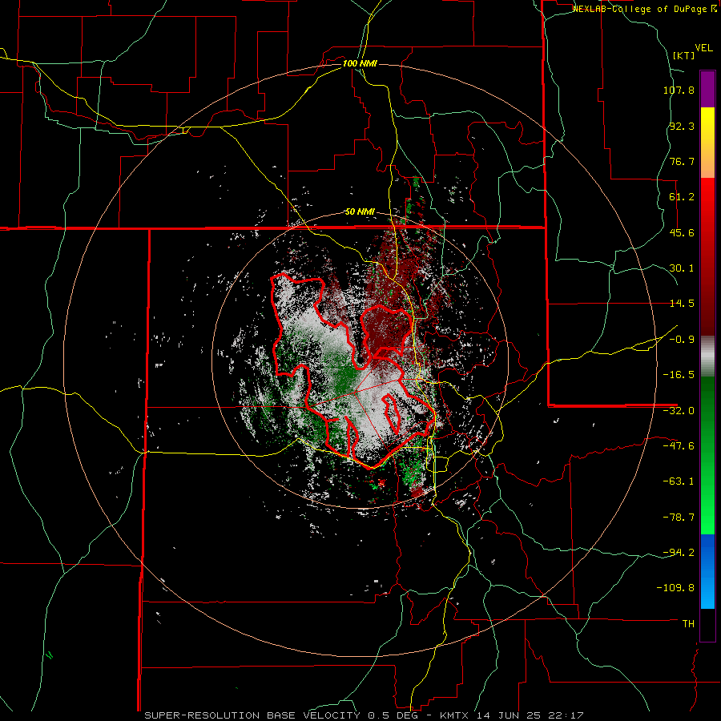Click the 45.6 velocity scale value
Image resolution: width=721 pixels, height=721 pixels.
[x=682, y=232]
